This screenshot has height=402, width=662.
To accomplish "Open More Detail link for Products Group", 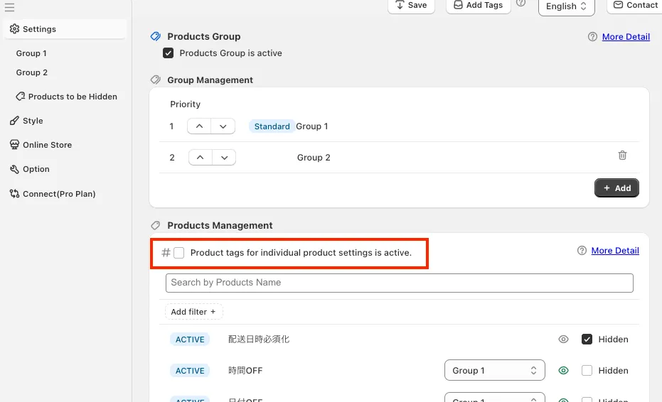I will [626, 37].
